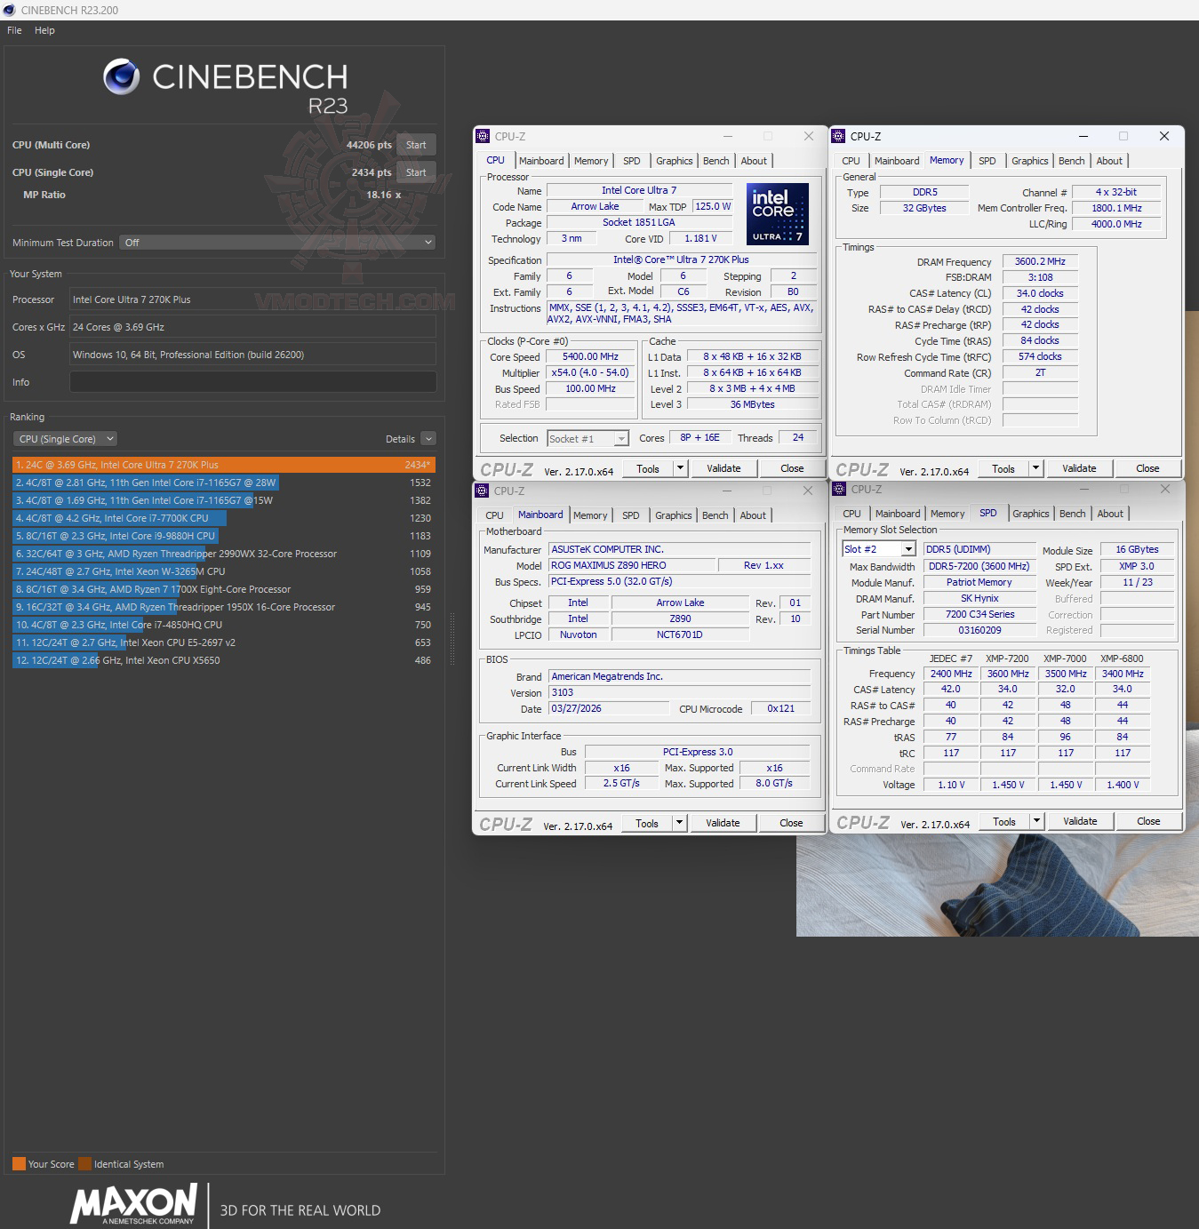Screen dimensions: 1199x1229
Task: Select ranking row for AMD Ryzen 7 1700X
Action: tap(224, 589)
